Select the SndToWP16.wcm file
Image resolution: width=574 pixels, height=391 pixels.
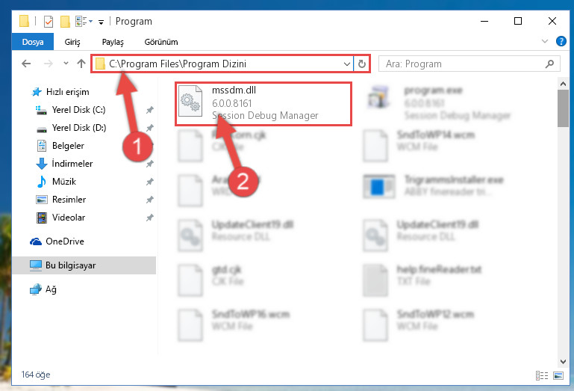(x=234, y=324)
